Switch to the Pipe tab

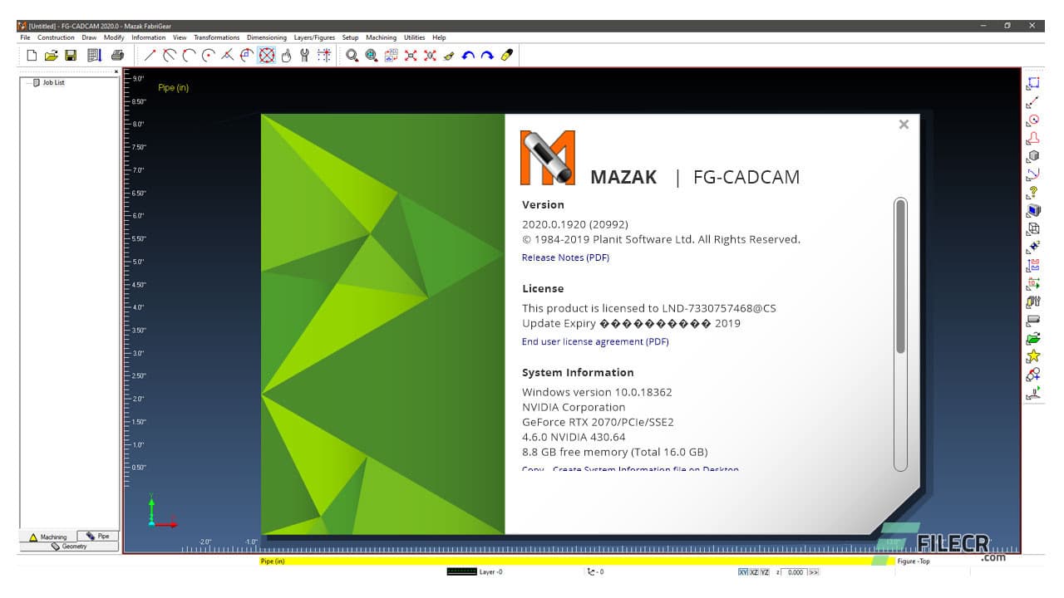coord(96,536)
